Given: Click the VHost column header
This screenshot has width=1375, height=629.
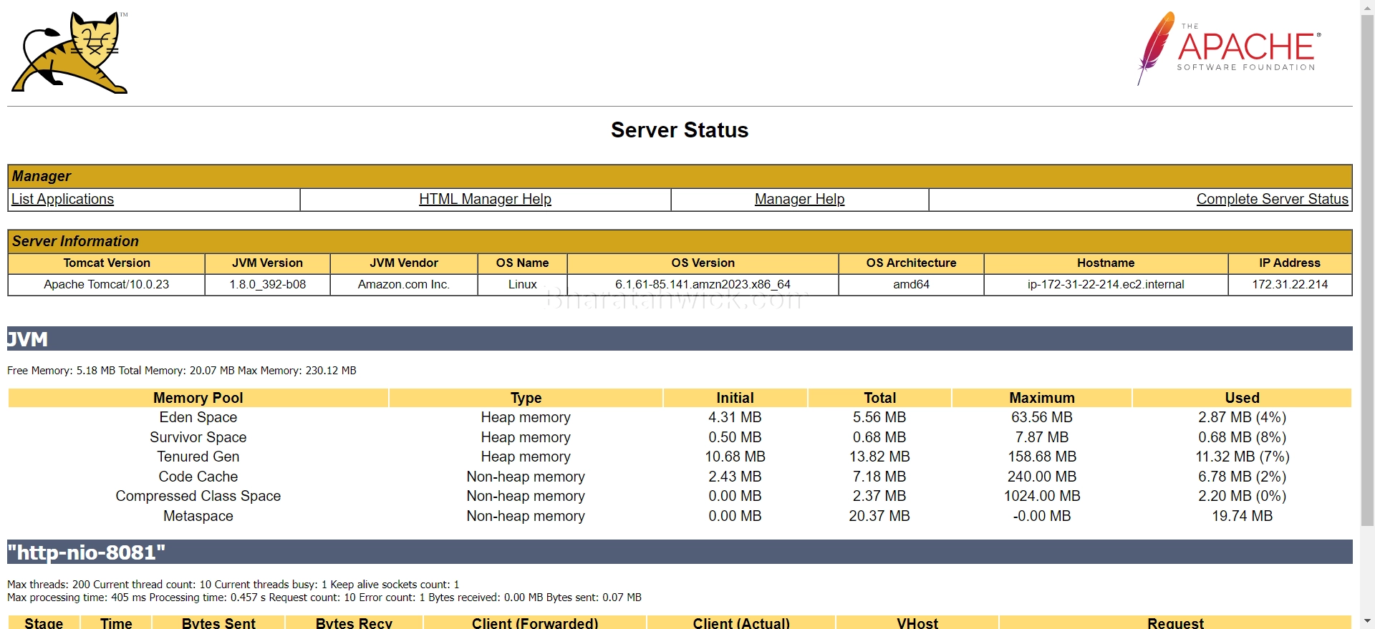Looking at the screenshot, I should [x=917, y=623].
